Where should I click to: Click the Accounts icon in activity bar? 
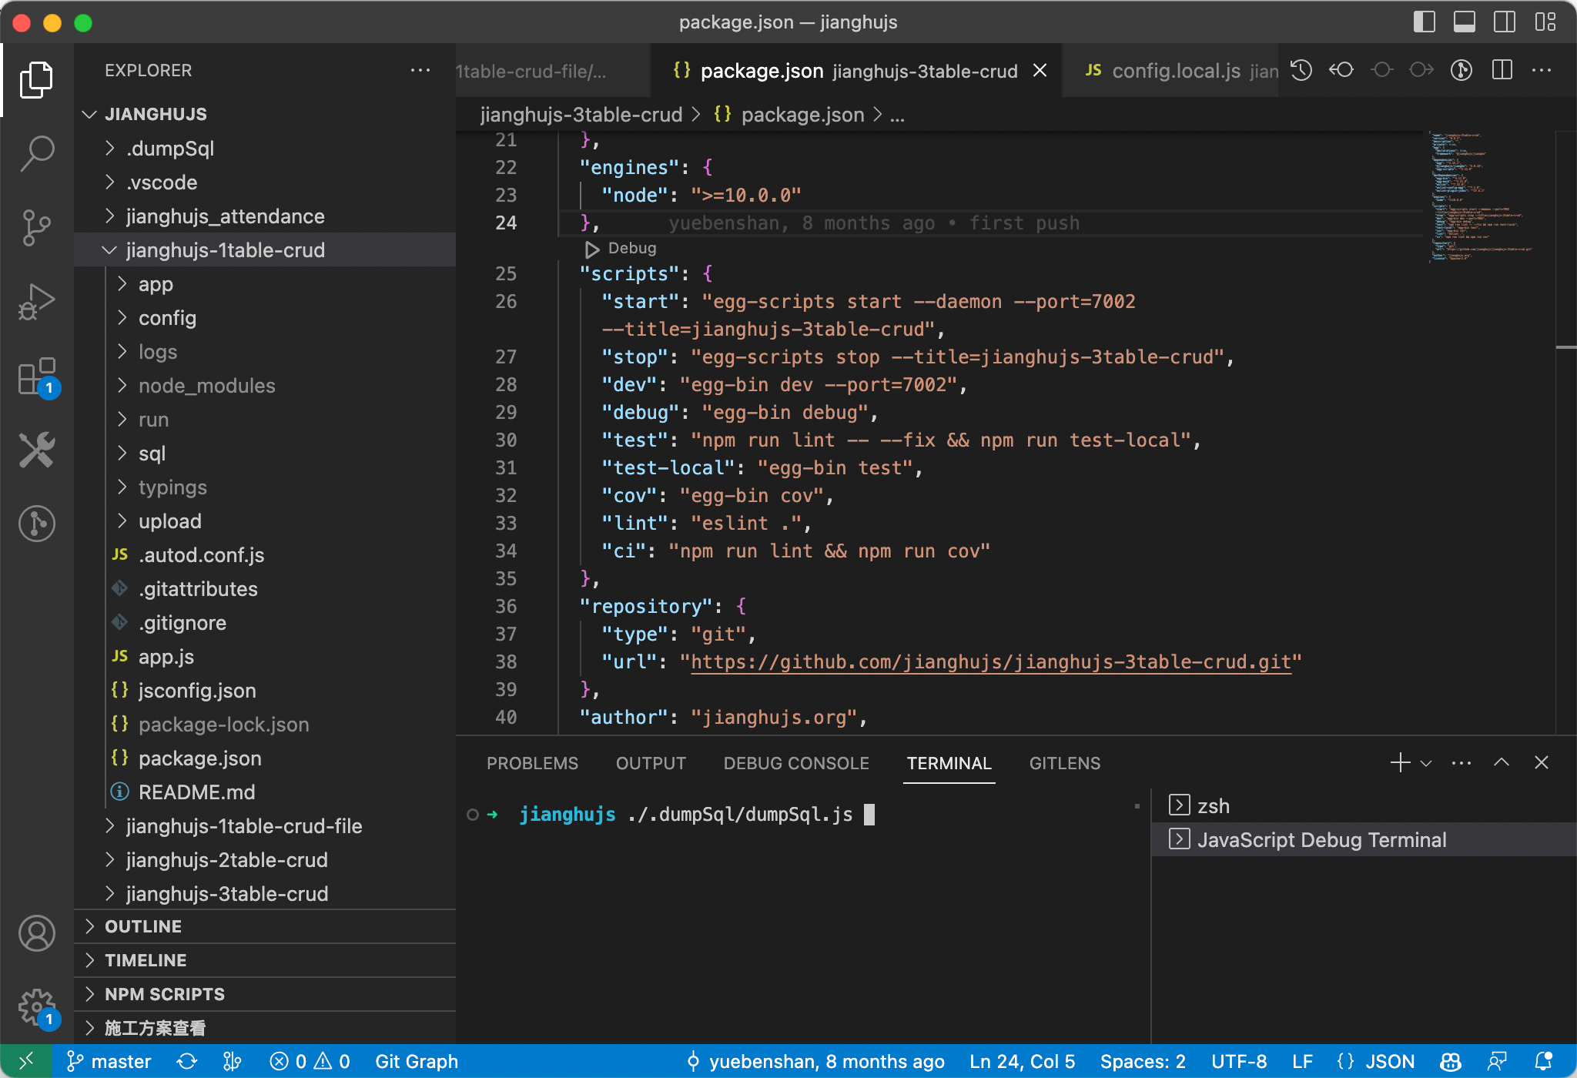click(x=36, y=932)
